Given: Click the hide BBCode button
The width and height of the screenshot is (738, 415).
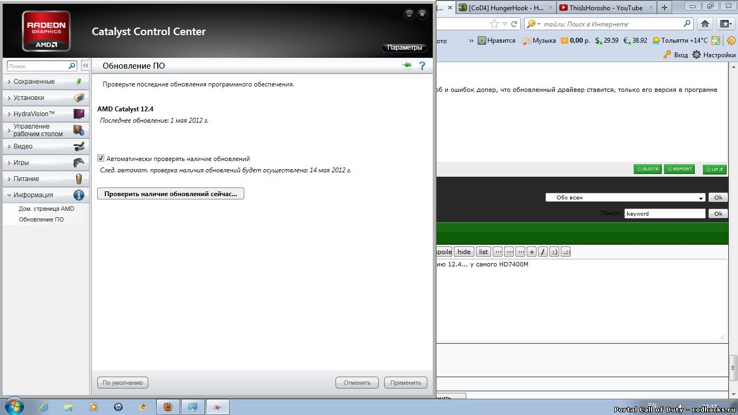Looking at the screenshot, I should tap(464, 252).
